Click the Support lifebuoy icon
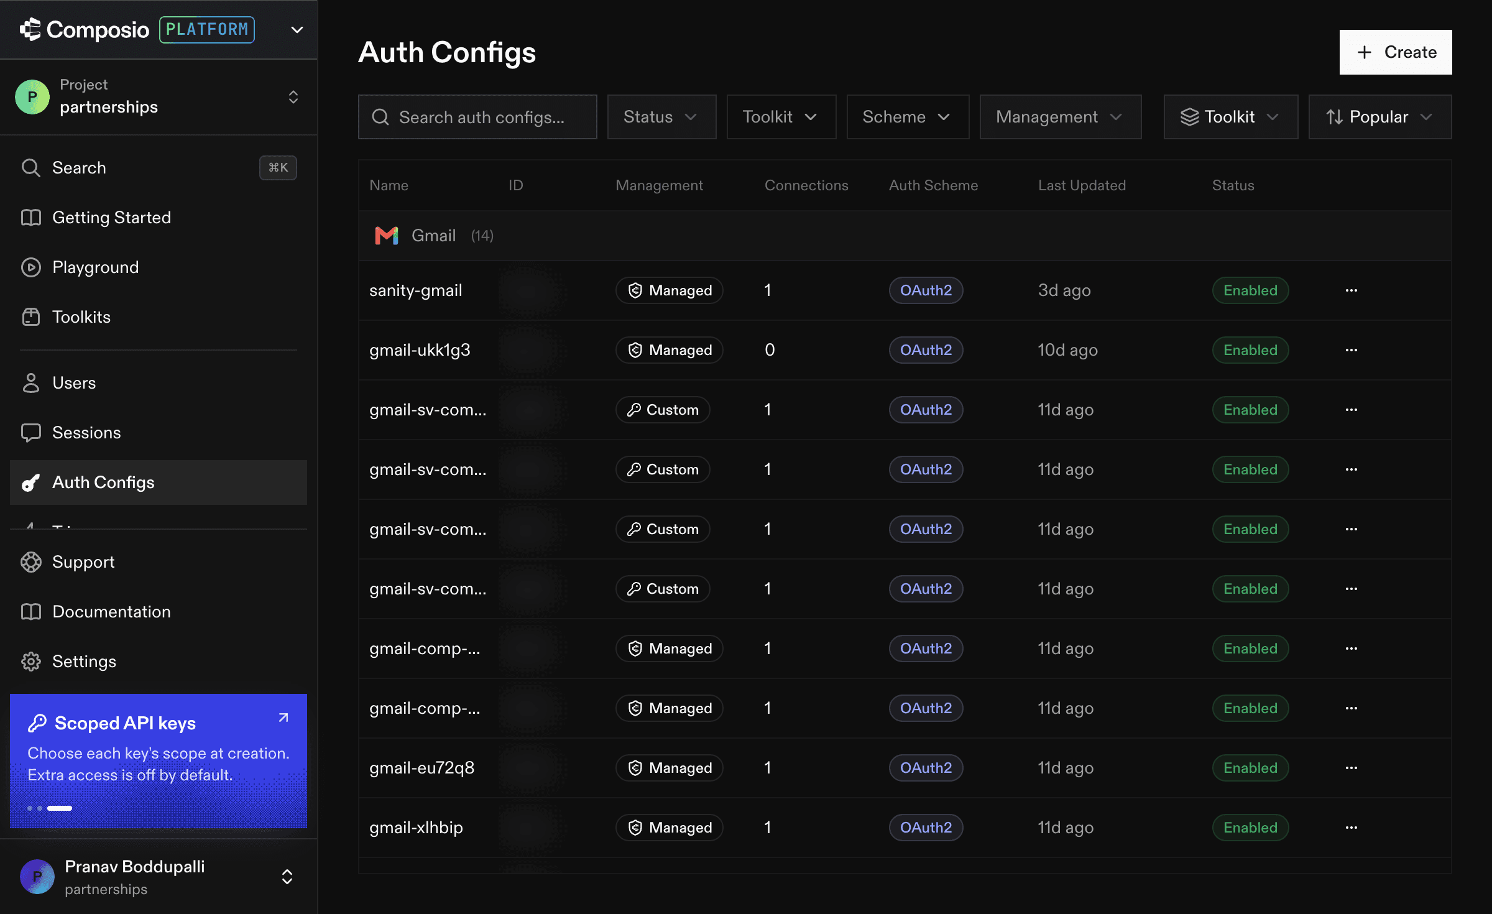The image size is (1492, 914). pyautogui.click(x=30, y=562)
